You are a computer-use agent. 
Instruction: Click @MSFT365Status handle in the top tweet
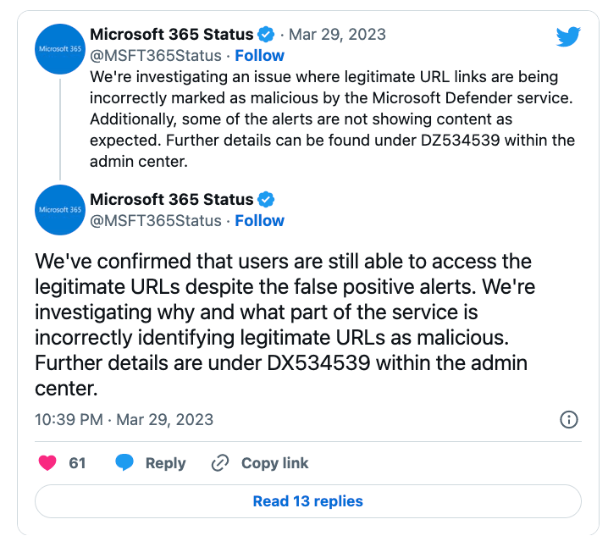155,55
